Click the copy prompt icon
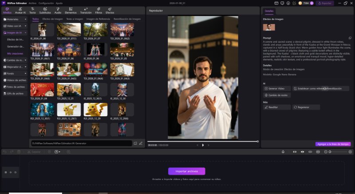Screen dimensions: 355x194 (350, 38)
